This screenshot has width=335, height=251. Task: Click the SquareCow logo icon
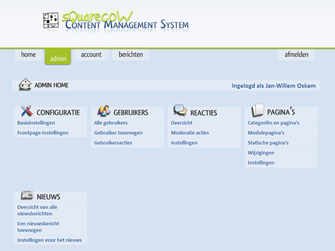(51, 20)
